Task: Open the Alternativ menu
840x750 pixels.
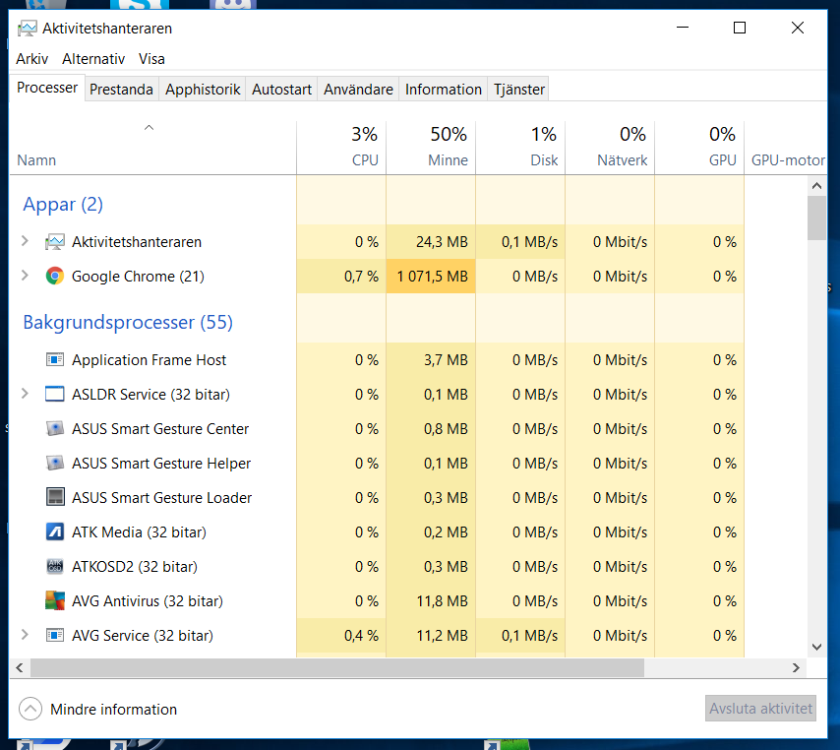Action: 93,59
